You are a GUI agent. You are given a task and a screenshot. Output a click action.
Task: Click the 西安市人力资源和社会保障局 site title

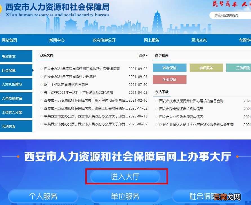pyautogui.click(x=57, y=7)
